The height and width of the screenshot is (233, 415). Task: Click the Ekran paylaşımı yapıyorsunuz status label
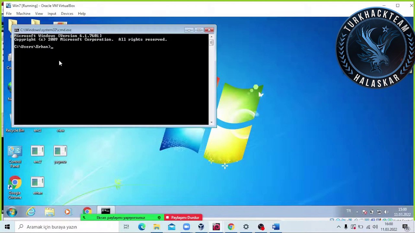[121, 217]
